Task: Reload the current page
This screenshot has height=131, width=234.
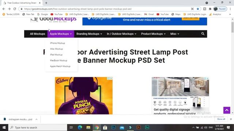Action: tap(15, 9)
